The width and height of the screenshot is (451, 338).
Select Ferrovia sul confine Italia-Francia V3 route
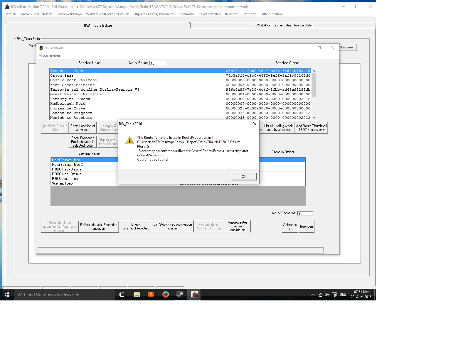pyautogui.click(x=180, y=89)
